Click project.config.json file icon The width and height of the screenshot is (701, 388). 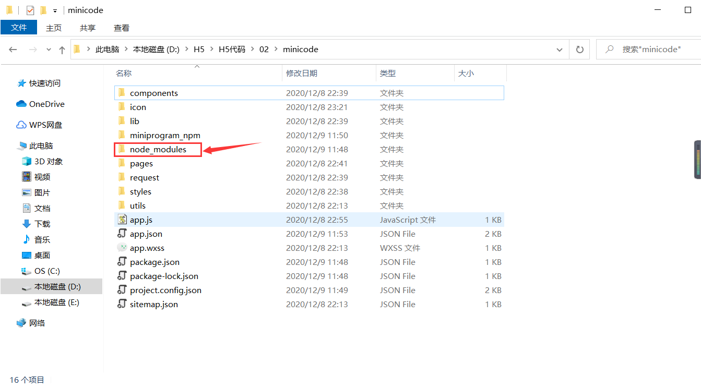122,290
